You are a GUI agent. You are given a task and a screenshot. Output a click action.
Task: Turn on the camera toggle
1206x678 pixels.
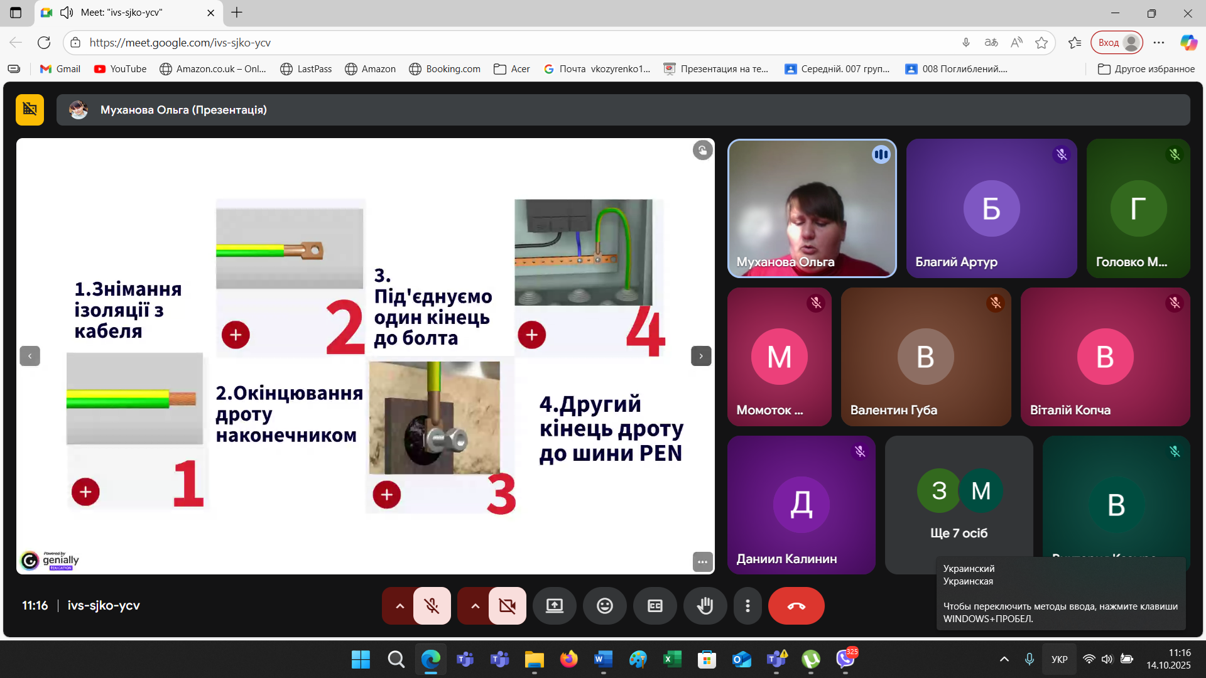click(x=507, y=606)
